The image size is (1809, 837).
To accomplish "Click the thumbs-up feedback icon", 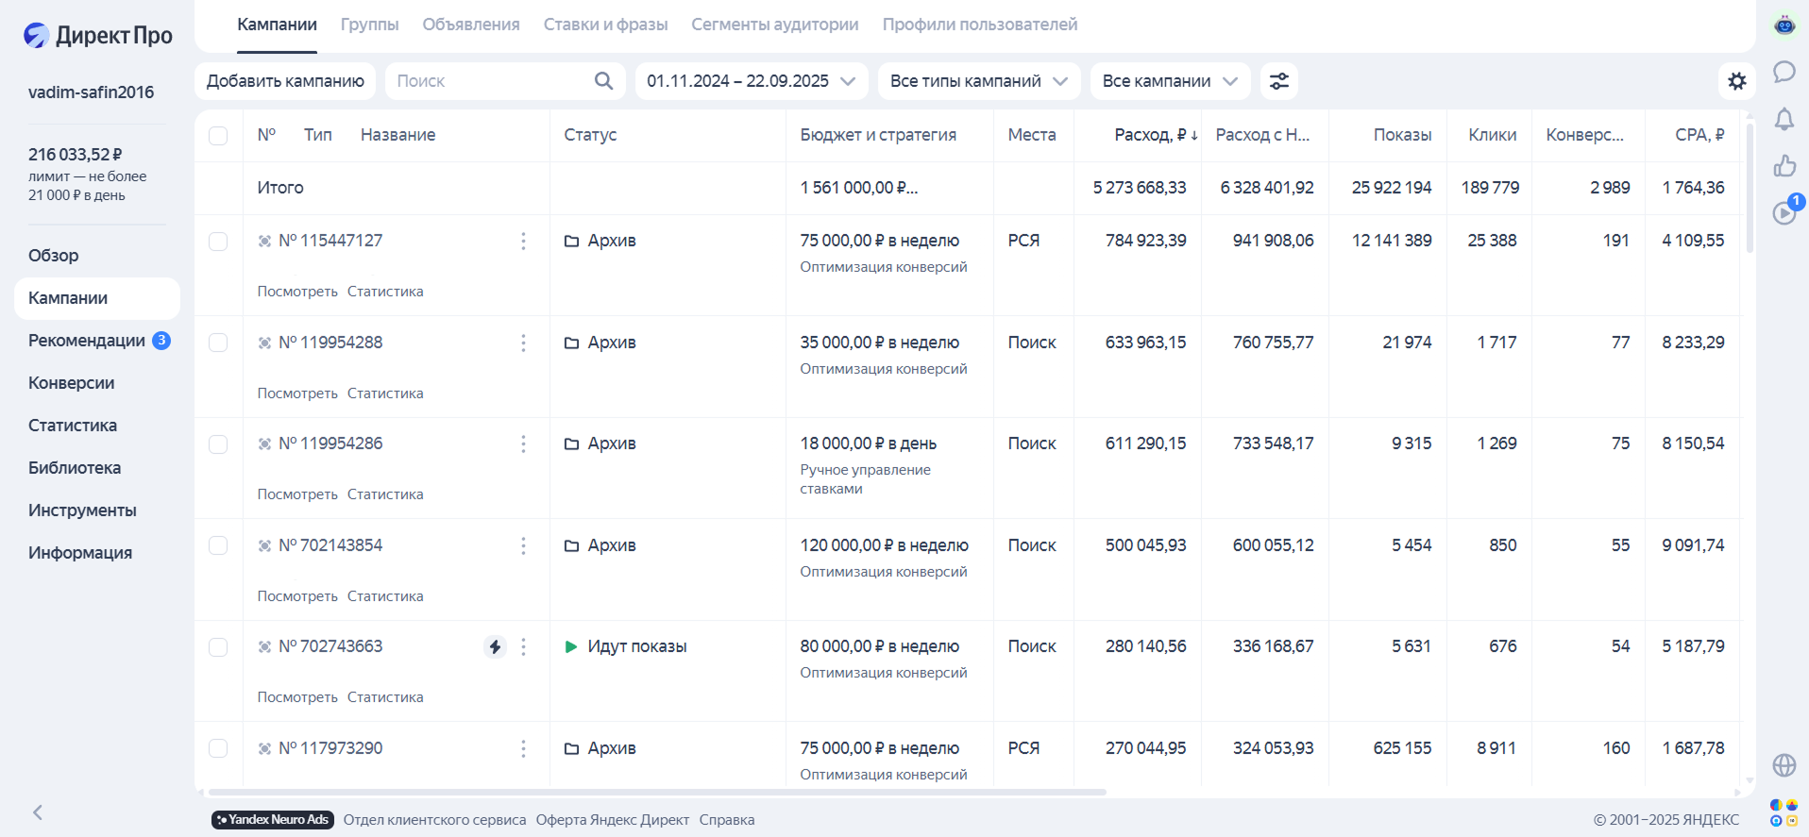I will [x=1784, y=166].
